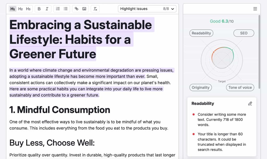Open the Highlight issues dropdown
The width and height of the screenshot is (267, 159).
coord(147,9)
